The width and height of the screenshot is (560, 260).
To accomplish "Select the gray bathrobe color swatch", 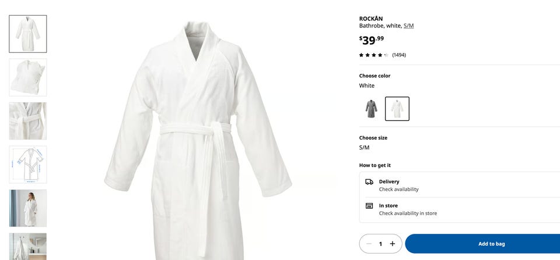I will [x=372, y=109].
